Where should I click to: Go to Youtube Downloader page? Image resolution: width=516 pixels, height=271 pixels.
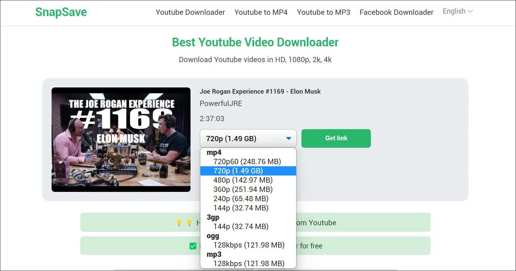coord(190,12)
